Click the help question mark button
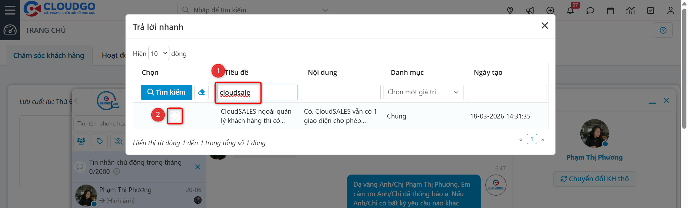 pos(663,30)
